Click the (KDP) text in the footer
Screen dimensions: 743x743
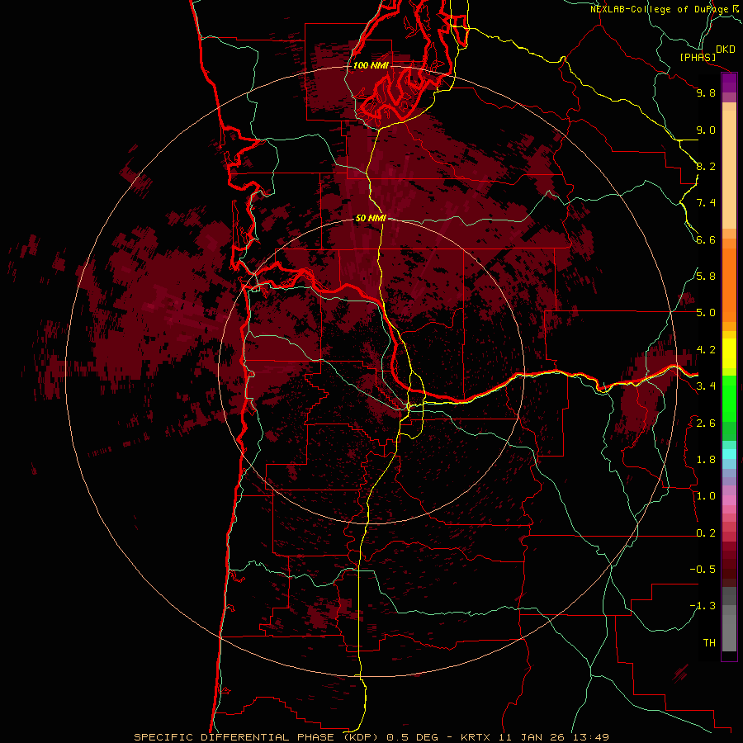click(x=361, y=737)
